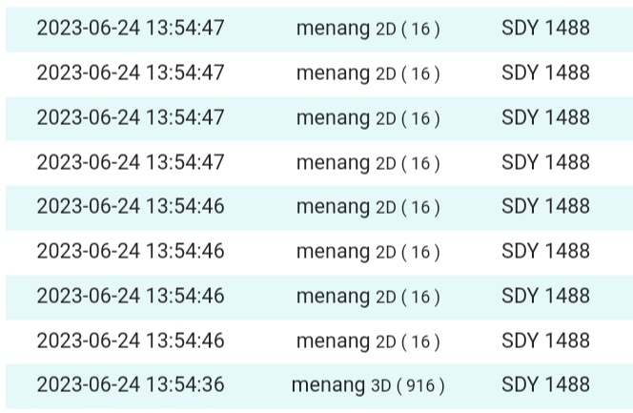
Task: Select "menang 2D" in the last 13:54:47 row
Action: [368, 162]
